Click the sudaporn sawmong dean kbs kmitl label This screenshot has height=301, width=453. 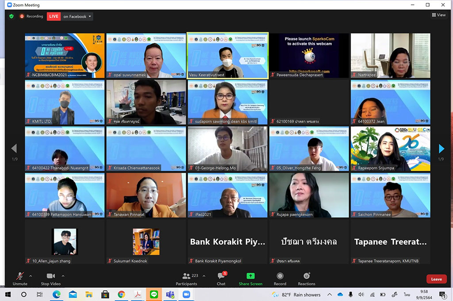[226, 121]
